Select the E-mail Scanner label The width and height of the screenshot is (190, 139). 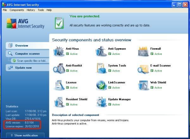click(161, 66)
